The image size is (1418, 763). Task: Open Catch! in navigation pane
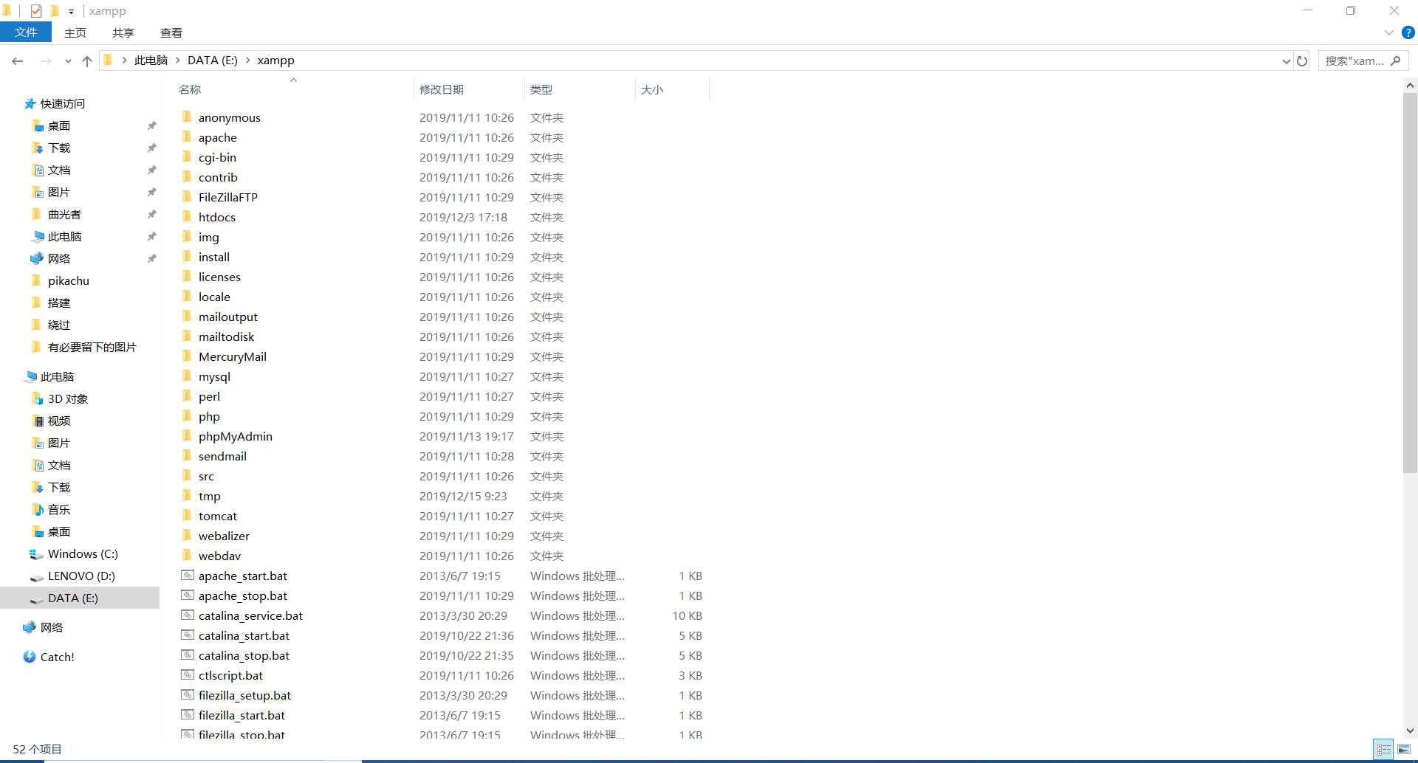(57, 657)
